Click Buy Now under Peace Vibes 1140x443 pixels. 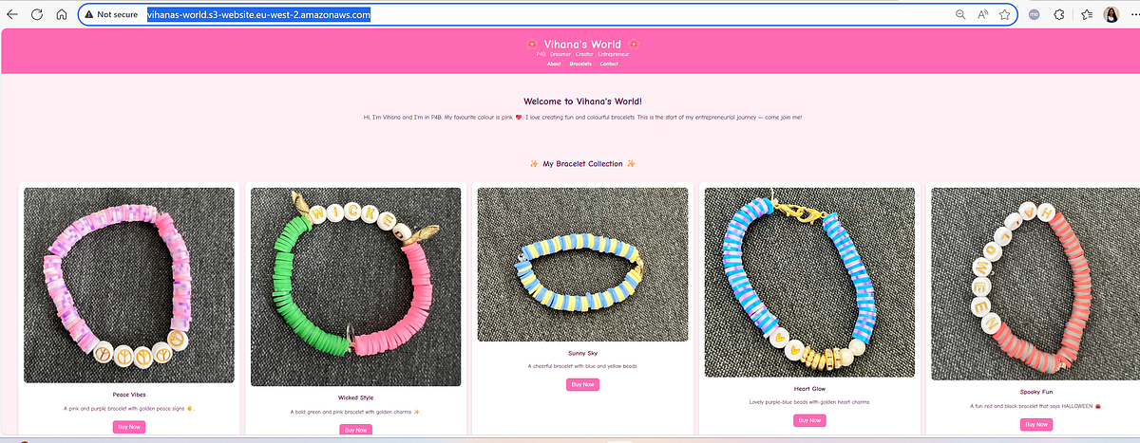[129, 427]
